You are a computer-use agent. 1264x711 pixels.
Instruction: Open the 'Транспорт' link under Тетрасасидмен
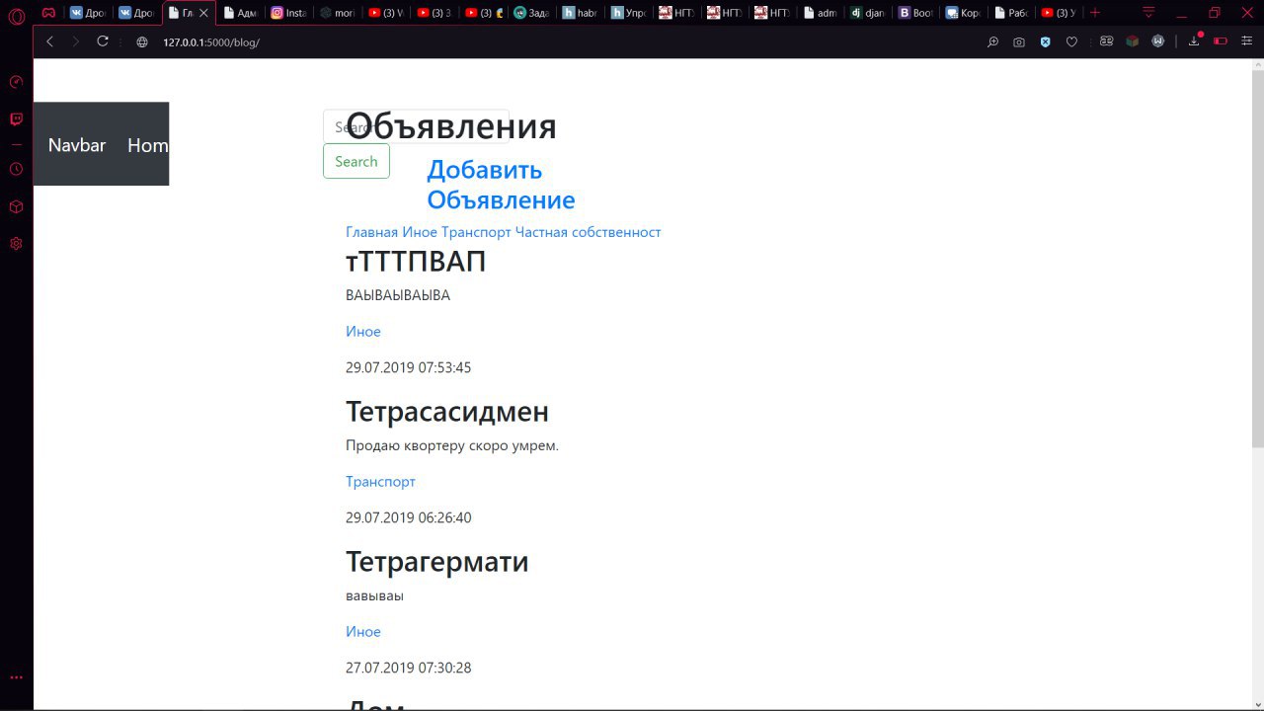click(x=380, y=482)
